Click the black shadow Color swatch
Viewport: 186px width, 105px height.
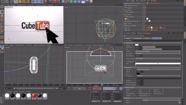138,74
